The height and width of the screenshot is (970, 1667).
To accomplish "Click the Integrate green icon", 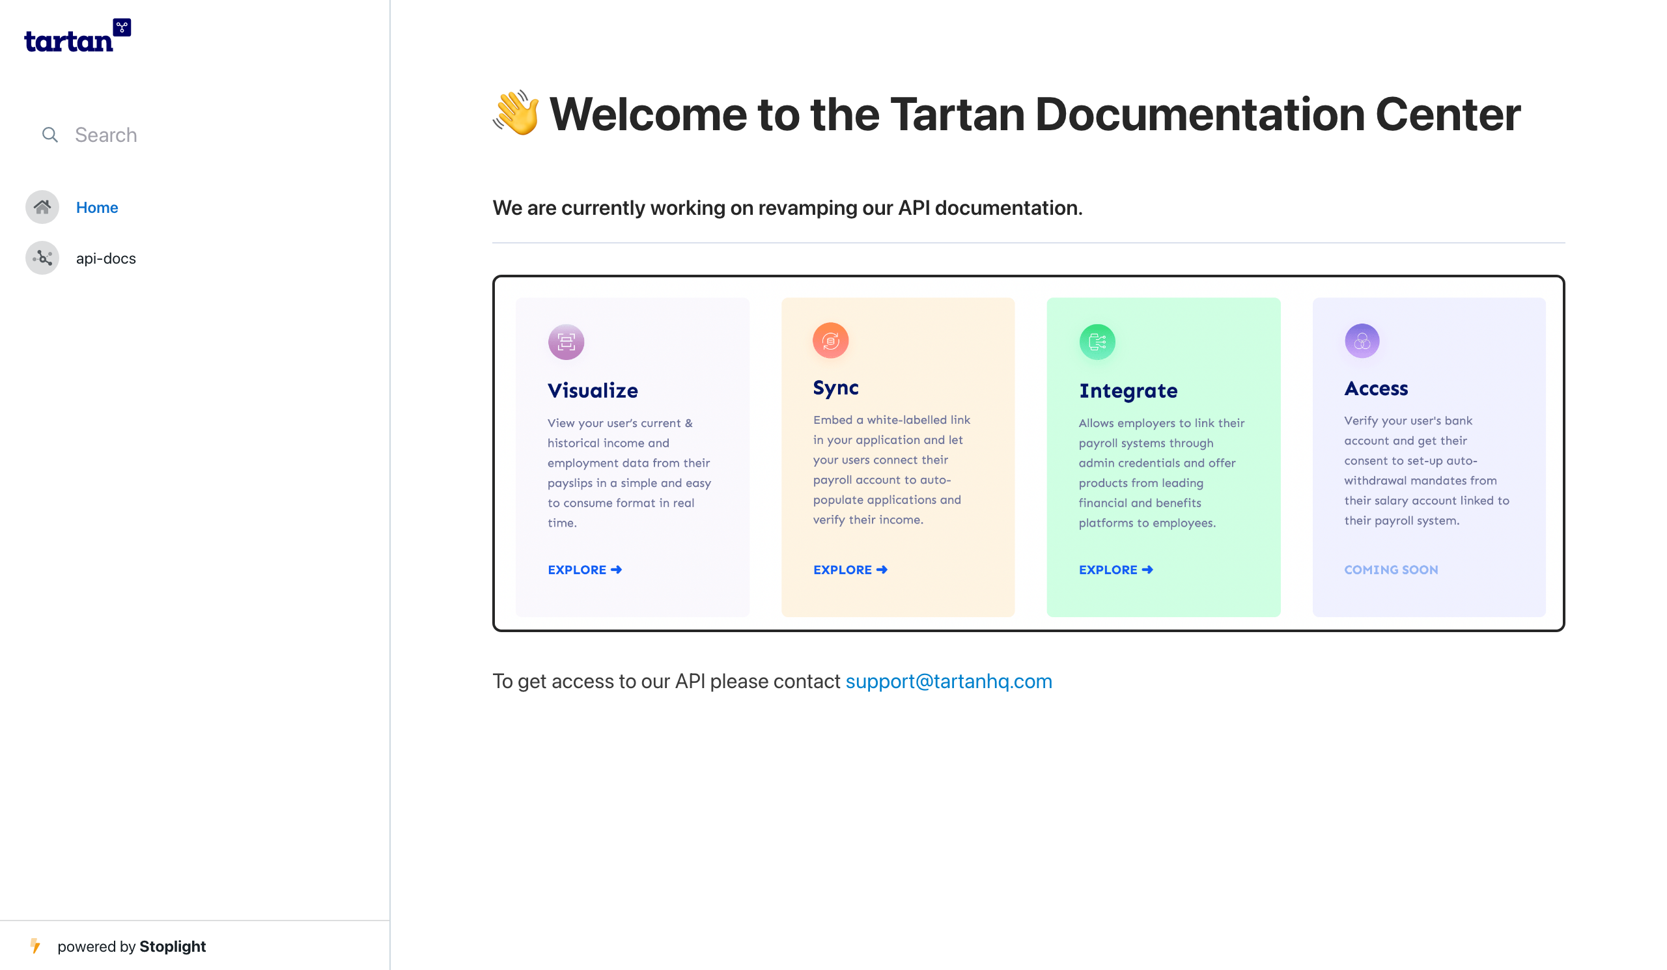I will coord(1097,342).
